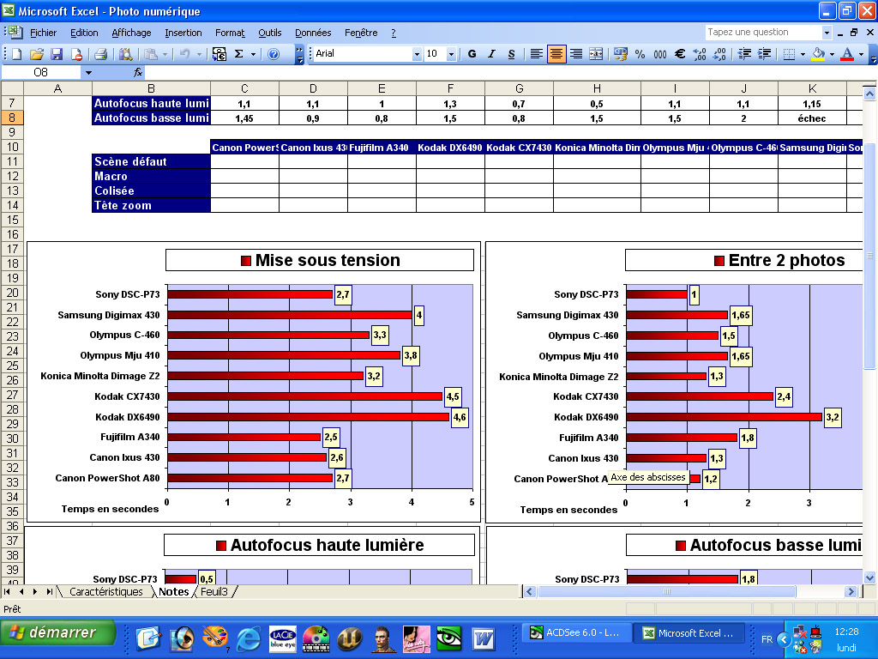This screenshot has height=659, width=878.
Task: Increase decimal places
Action: coord(700,54)
